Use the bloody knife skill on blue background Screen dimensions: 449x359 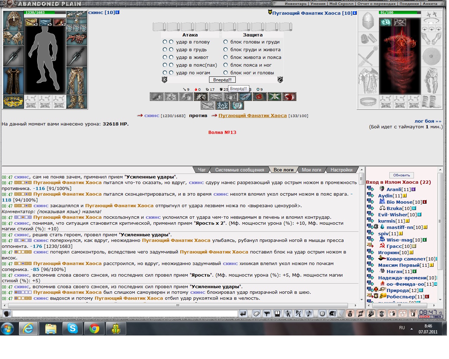(246, 96)
